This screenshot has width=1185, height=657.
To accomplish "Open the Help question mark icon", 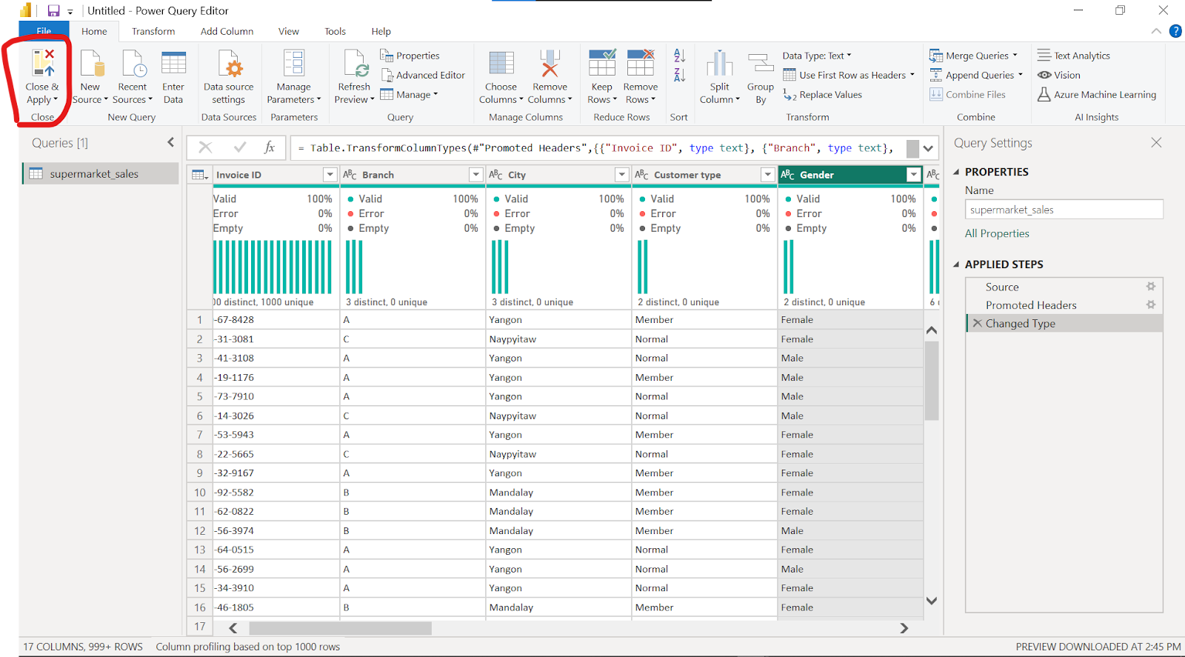I will coord(1175,31).
